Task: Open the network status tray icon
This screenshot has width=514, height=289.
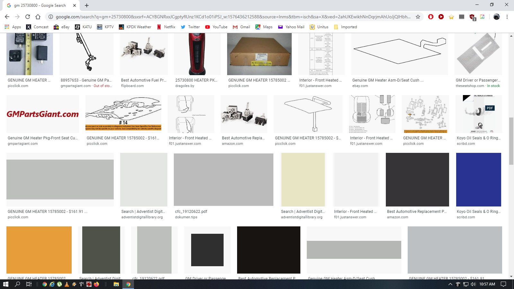Action: coord(466,284)
